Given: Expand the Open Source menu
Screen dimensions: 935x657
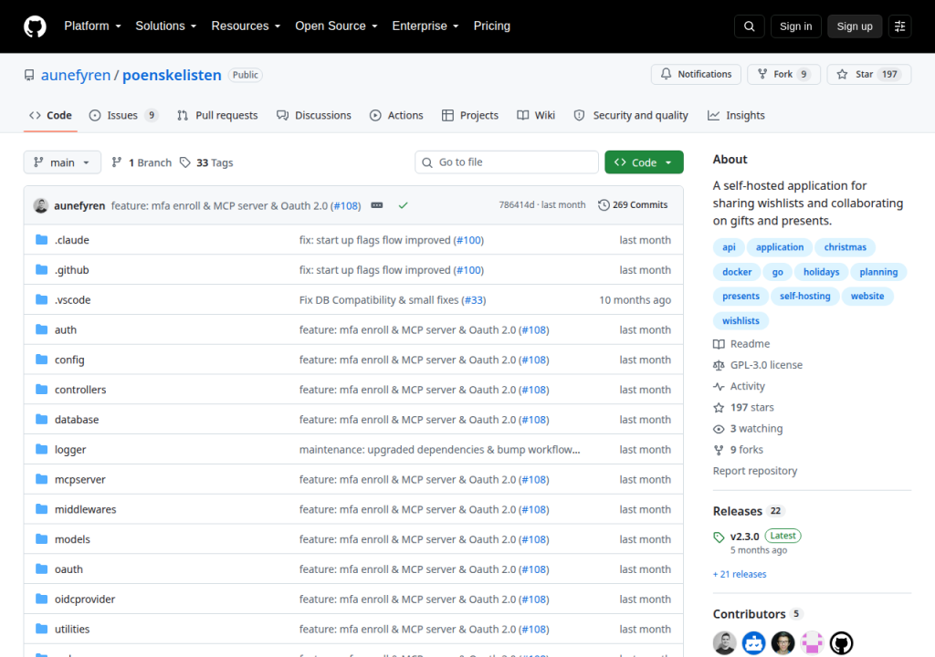Looking at the screenshot, I should [336, 26].
